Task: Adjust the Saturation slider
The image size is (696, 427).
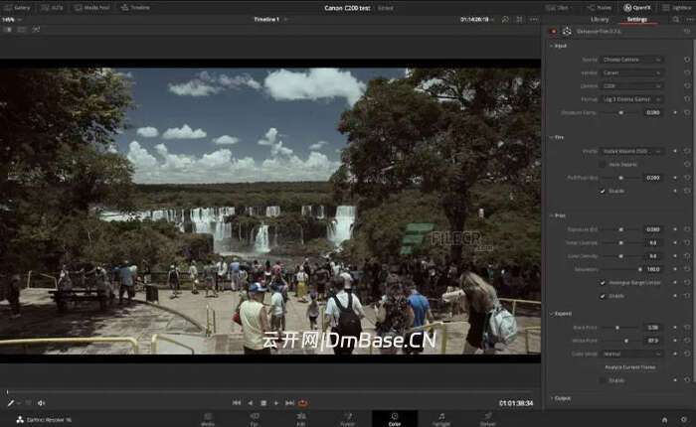Action: click(621, 269)
